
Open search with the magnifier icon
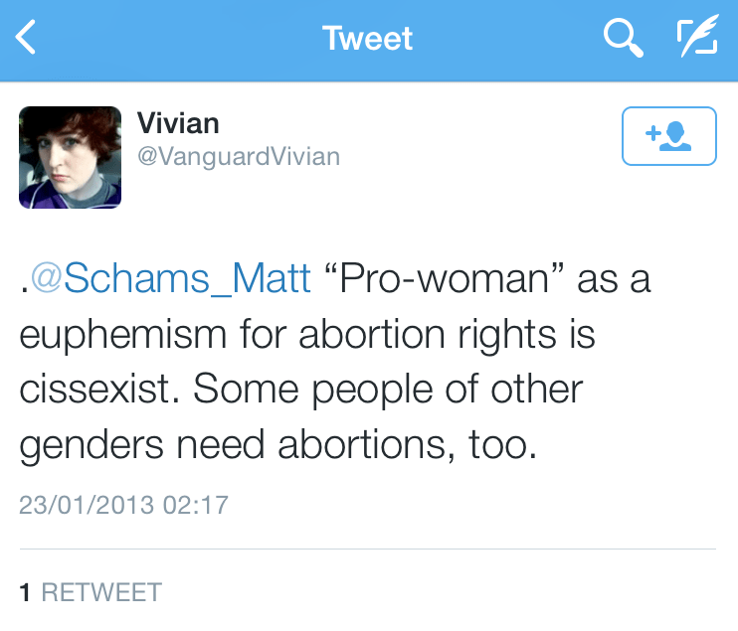pyautogui.click(x=623, y=39)
